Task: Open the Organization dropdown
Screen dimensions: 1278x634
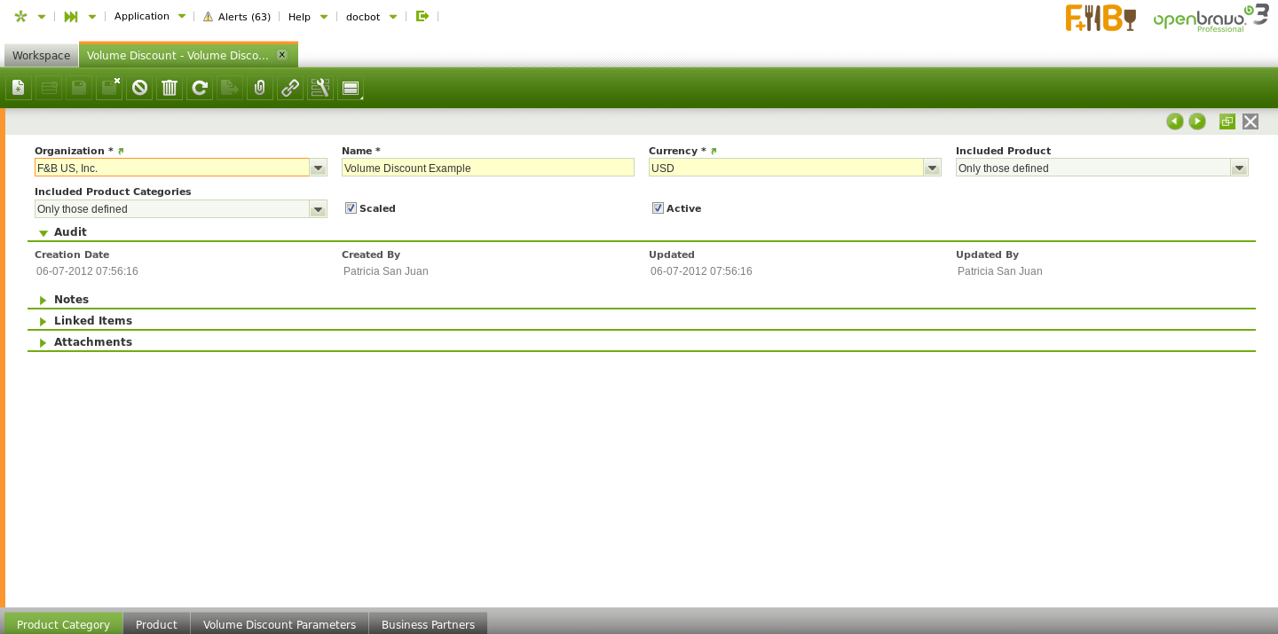Action: tap(318, 168)
